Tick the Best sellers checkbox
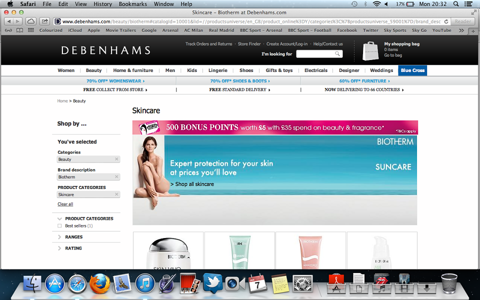The image size is (480, 300). point(59,226)
